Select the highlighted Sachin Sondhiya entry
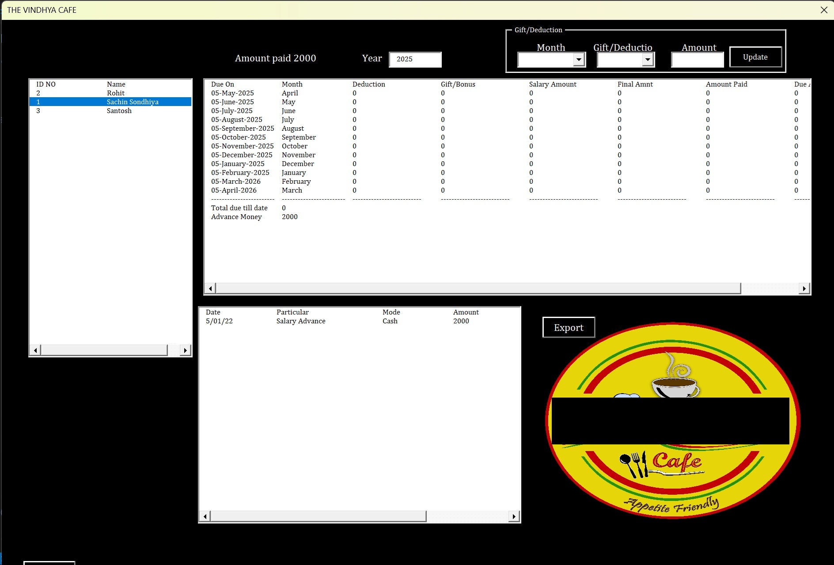 [x=133, y=102]
